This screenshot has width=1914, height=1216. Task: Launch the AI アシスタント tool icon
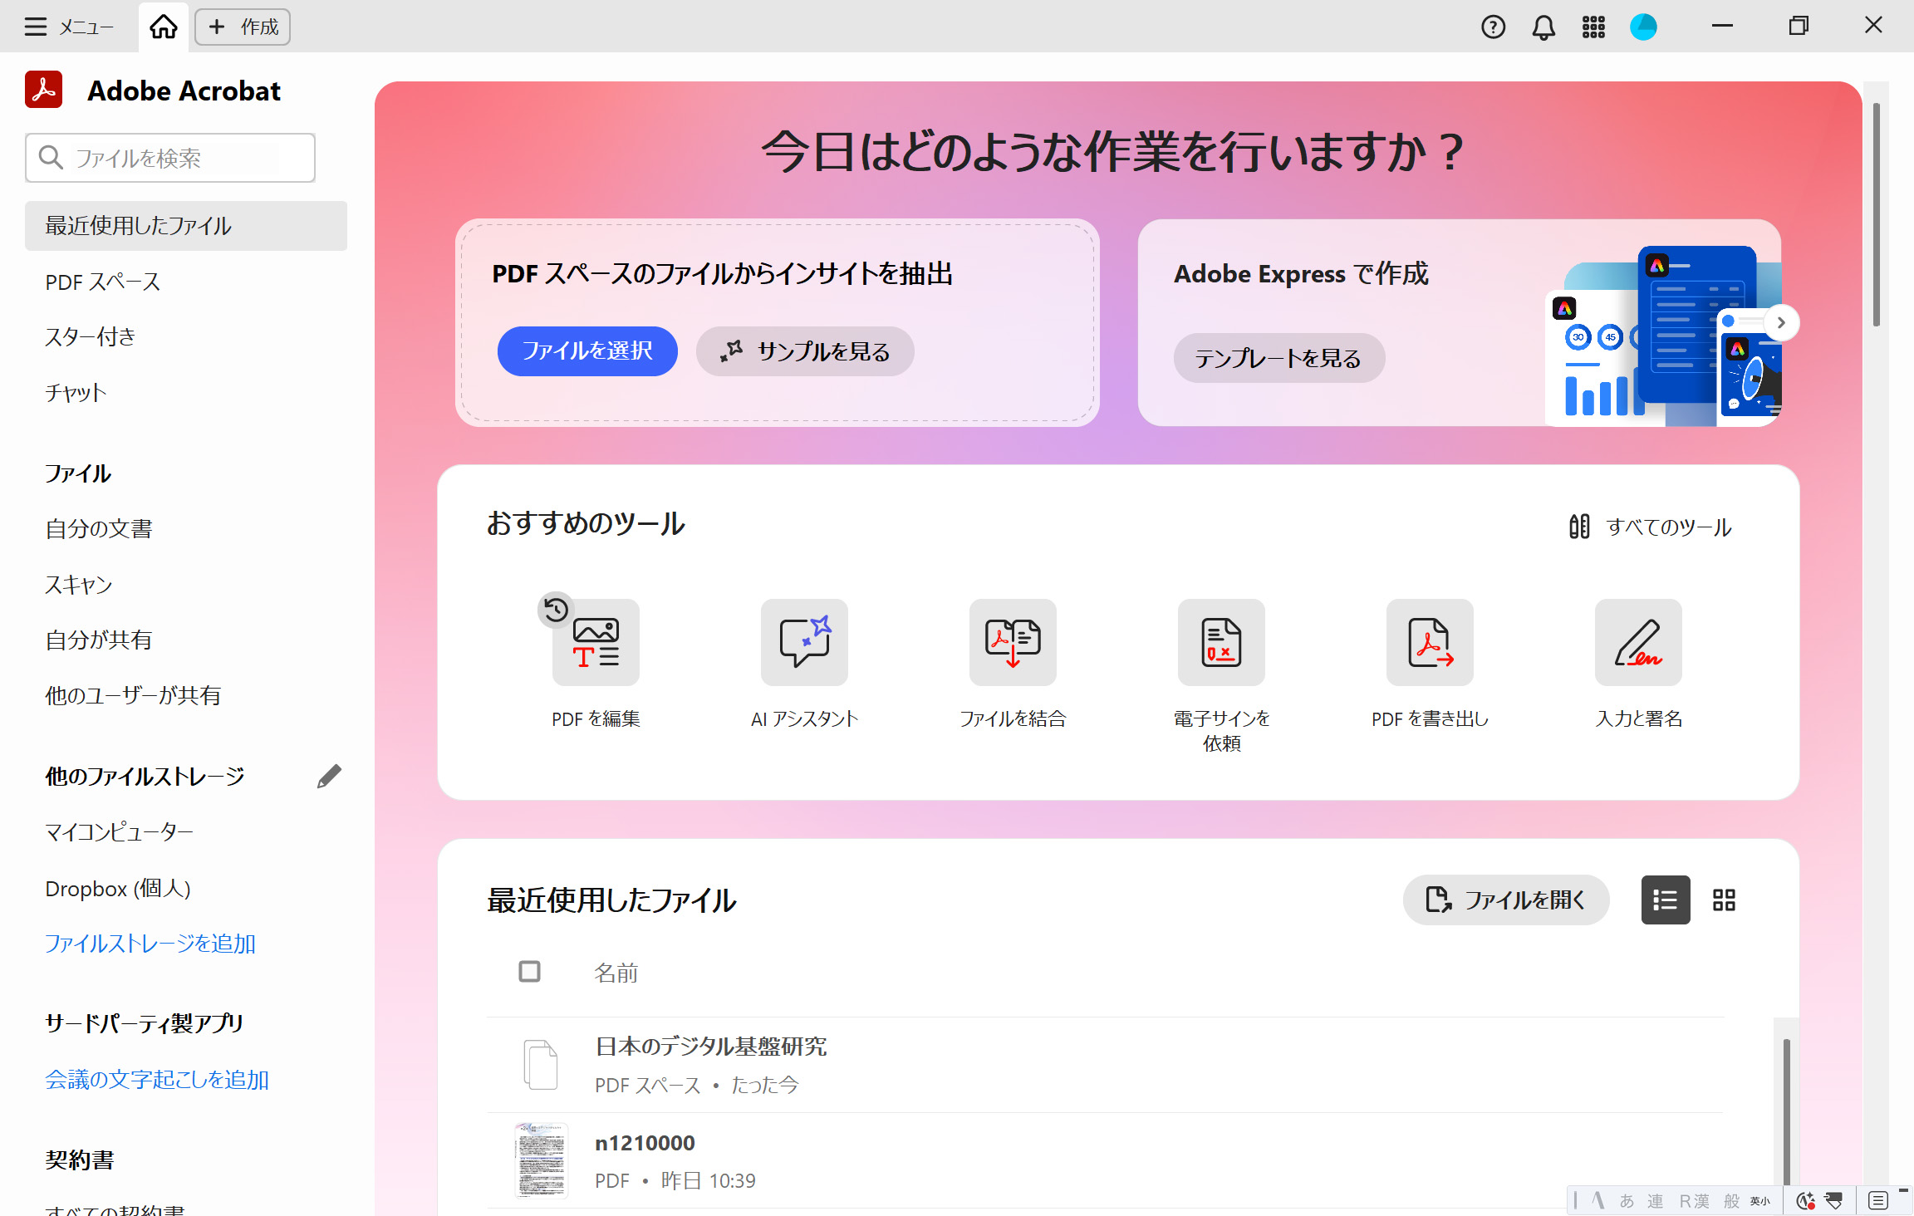(804, 643)
